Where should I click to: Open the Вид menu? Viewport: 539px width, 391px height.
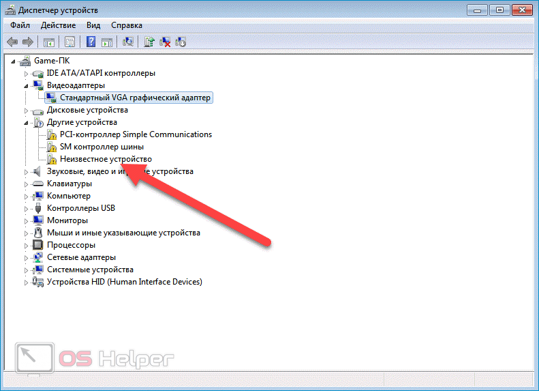(x=93, y=25)
